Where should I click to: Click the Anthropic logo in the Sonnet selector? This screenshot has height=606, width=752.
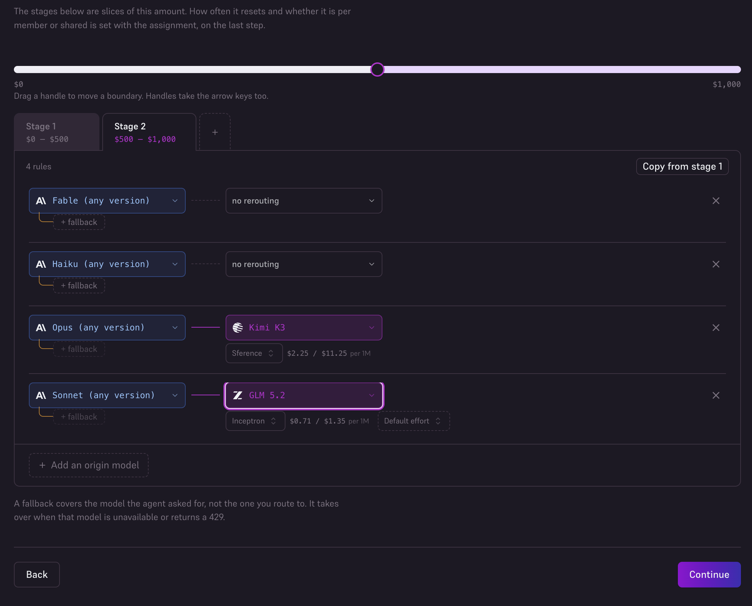[x=41, y=395]
